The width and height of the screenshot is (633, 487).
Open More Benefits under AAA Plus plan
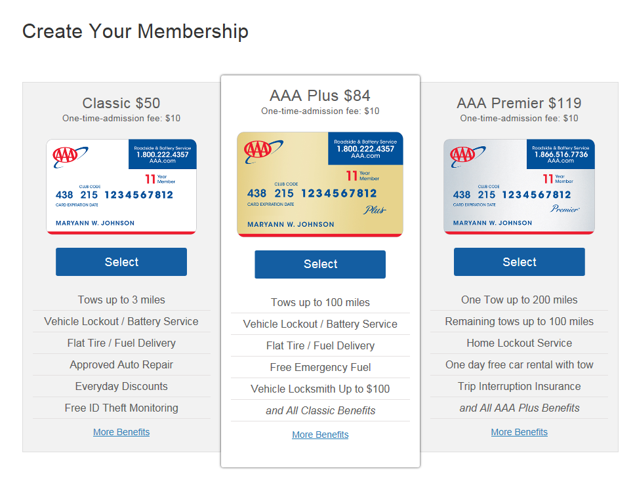click(320, 435)
